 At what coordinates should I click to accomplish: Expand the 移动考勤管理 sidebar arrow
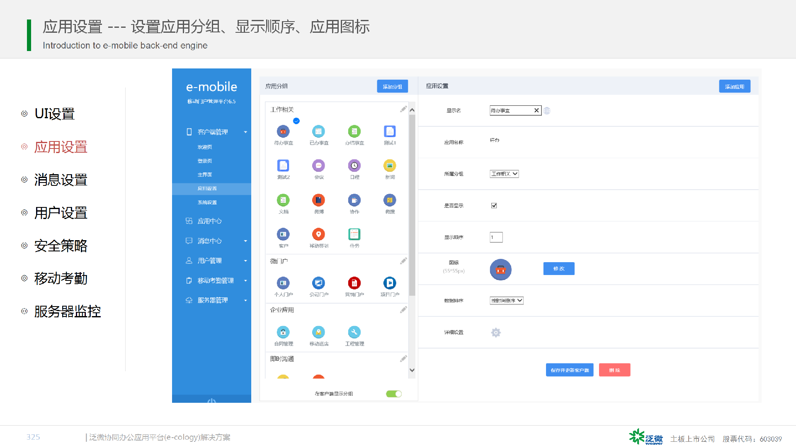coord(245,281)
